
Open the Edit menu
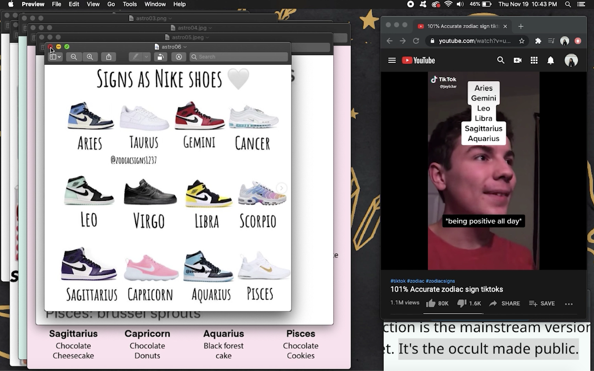[x=74, y=4]
